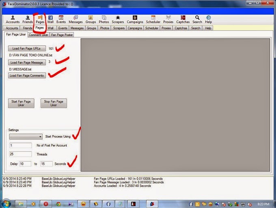Screen dimensions: 276x208
Task: Switch to the Friends tab
Action: (28, 28)
